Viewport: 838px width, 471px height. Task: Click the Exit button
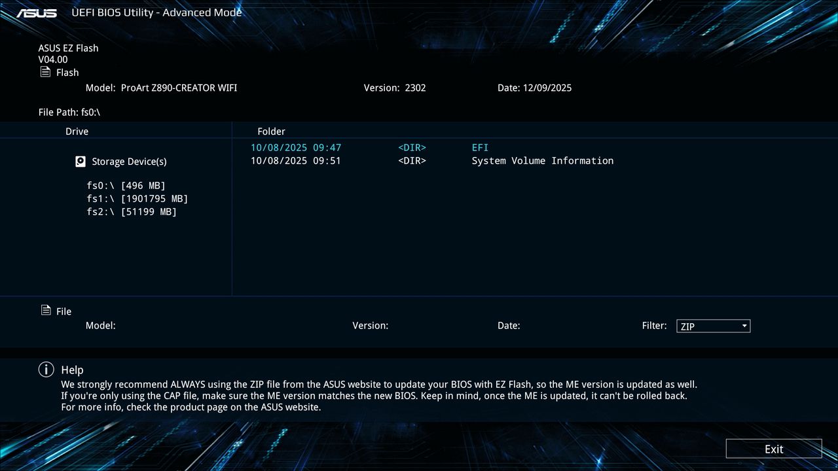click(x=774, y=449)
